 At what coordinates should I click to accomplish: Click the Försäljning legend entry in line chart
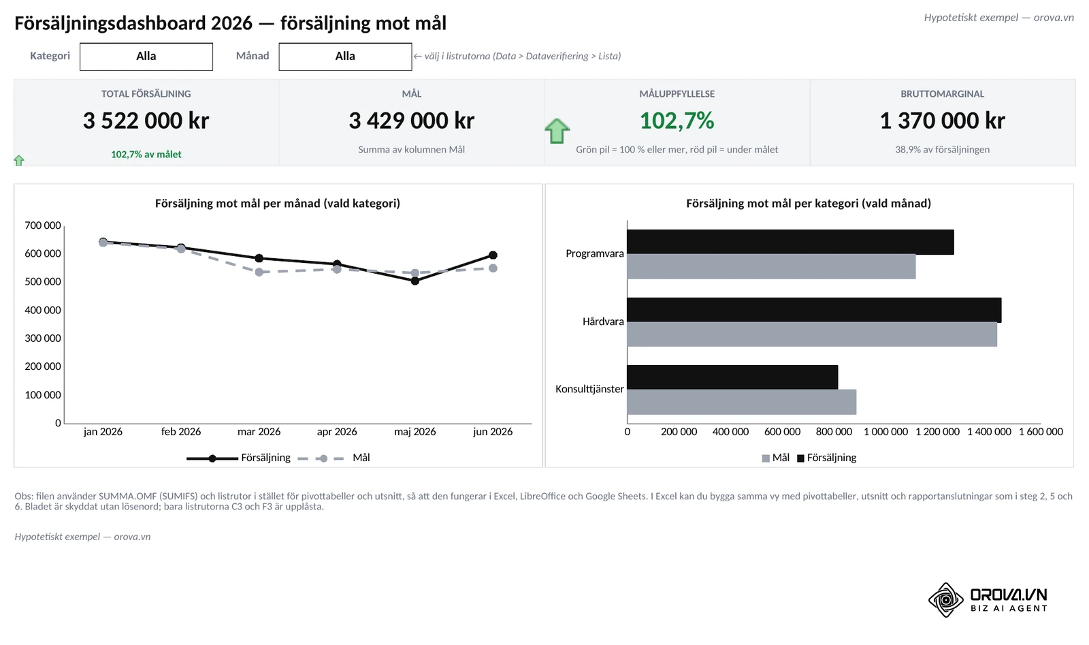(x=239, y=458)
